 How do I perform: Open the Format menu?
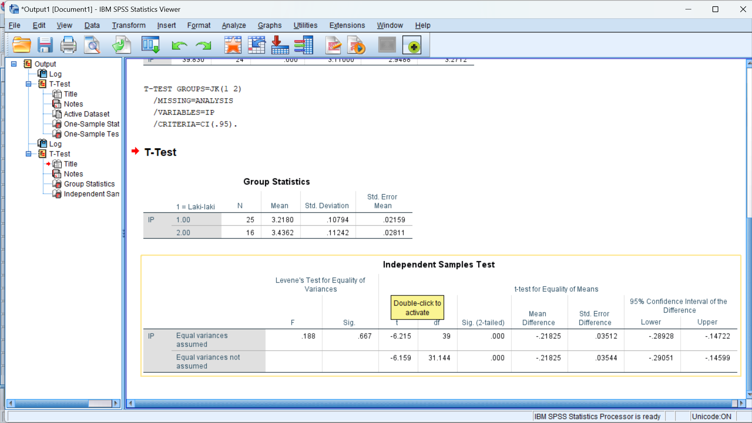(x=199, y=25)
